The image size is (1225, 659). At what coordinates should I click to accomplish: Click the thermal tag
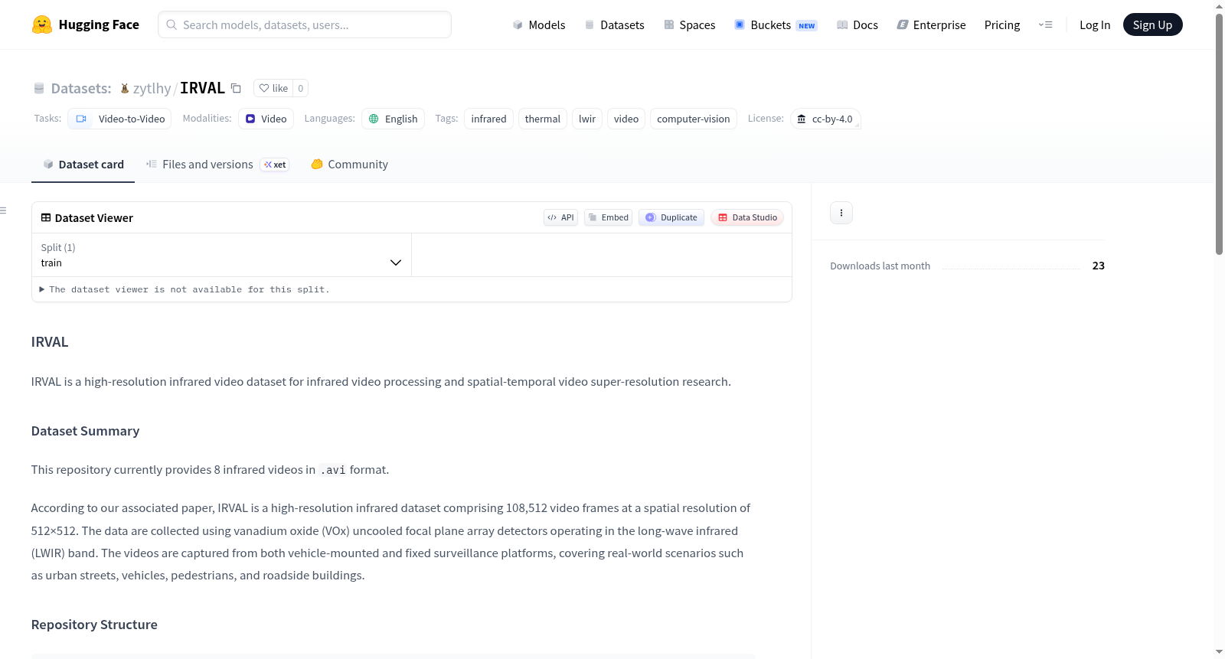(x=543, y=119)
